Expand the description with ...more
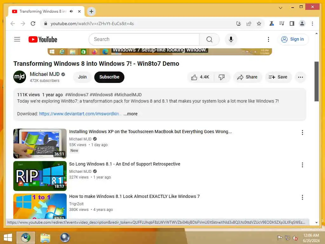Image resolution: width=325 pixels, height=244 pixels. tap(130, 114)
